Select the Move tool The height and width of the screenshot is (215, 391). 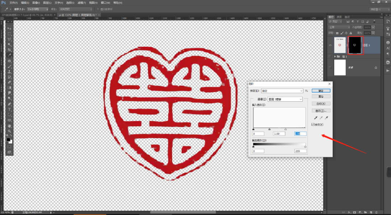pos(10,28)
